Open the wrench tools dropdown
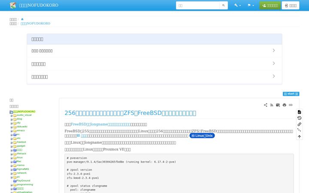Viewport: 309px width, 193px height. [x=237, y=5]
